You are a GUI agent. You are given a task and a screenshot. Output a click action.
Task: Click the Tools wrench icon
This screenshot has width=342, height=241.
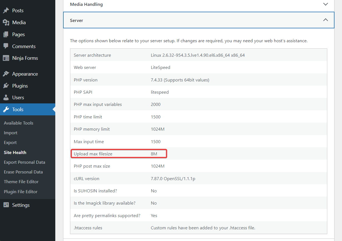[x=6, y=109]
